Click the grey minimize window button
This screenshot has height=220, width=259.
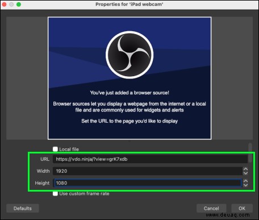point(11,4)
